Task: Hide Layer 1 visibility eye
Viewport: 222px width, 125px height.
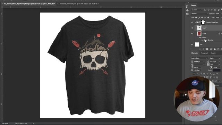Action: pyautogui.click(x=192, y=28)
